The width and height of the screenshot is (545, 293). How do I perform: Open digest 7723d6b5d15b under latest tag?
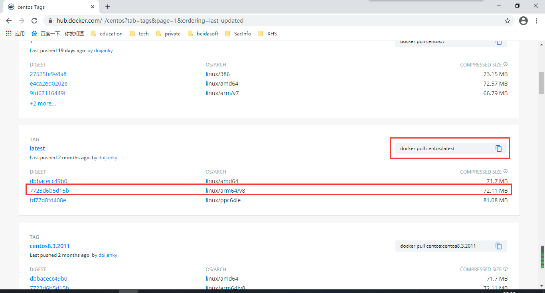[x=49, y=191]
